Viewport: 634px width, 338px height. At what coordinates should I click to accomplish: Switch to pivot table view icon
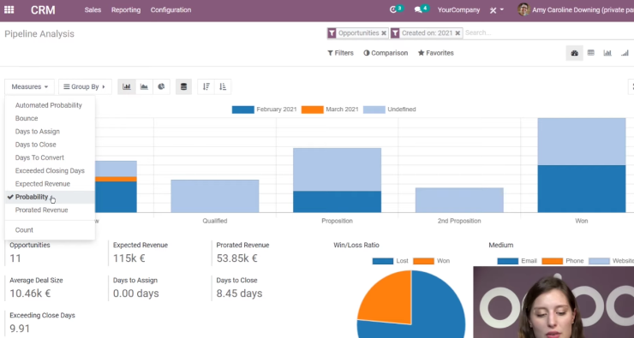[591, 53]
